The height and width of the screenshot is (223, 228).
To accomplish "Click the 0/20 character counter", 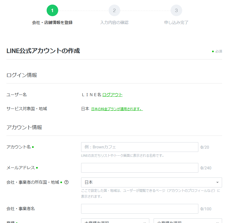I will 205,147.
